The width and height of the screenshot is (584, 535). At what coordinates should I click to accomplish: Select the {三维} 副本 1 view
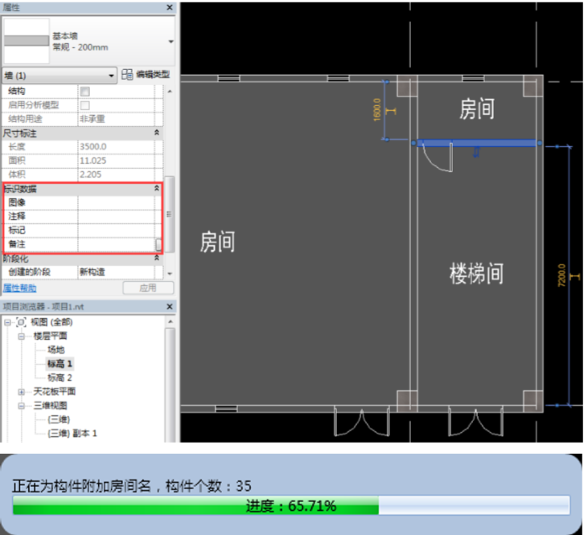[x=72, y=434]
